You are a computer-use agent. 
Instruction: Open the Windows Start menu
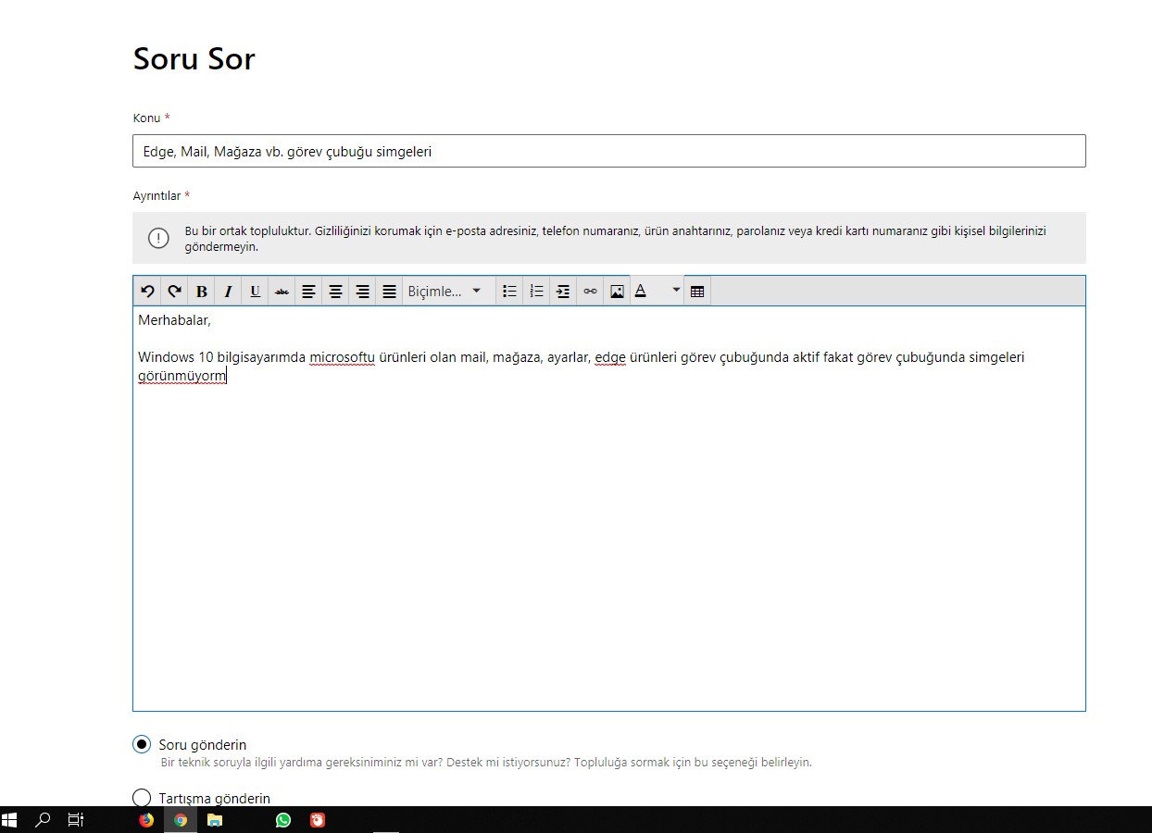(x=9, y=820)
